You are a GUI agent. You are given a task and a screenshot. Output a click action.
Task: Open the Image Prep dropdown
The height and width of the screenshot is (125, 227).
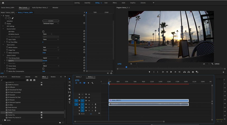[51, 50]
